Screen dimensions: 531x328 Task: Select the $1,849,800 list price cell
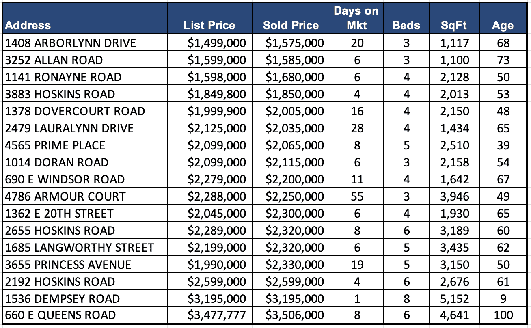click(217, 94)
